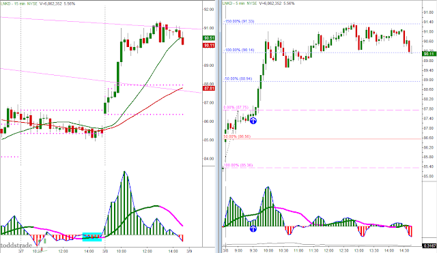
Task: Click the 11:00 label on the 5 min time axis
Action: (x=298, y=250)
